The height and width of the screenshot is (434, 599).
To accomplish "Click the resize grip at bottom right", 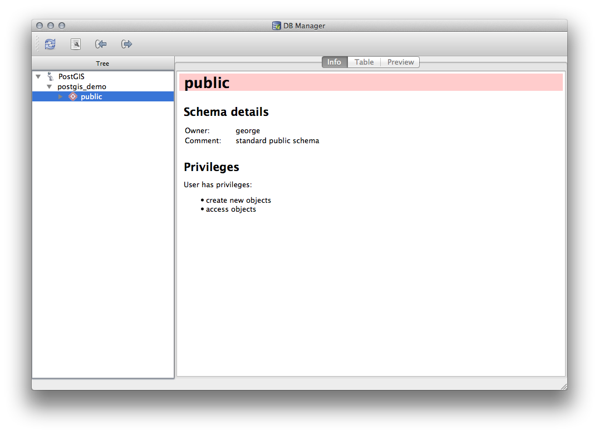I will coord(562,384).
